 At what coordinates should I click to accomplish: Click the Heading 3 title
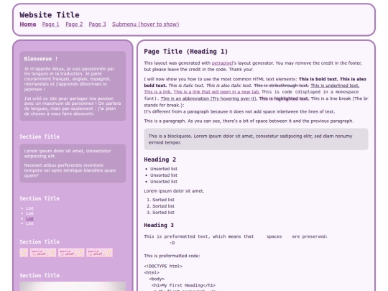(159, 225)
